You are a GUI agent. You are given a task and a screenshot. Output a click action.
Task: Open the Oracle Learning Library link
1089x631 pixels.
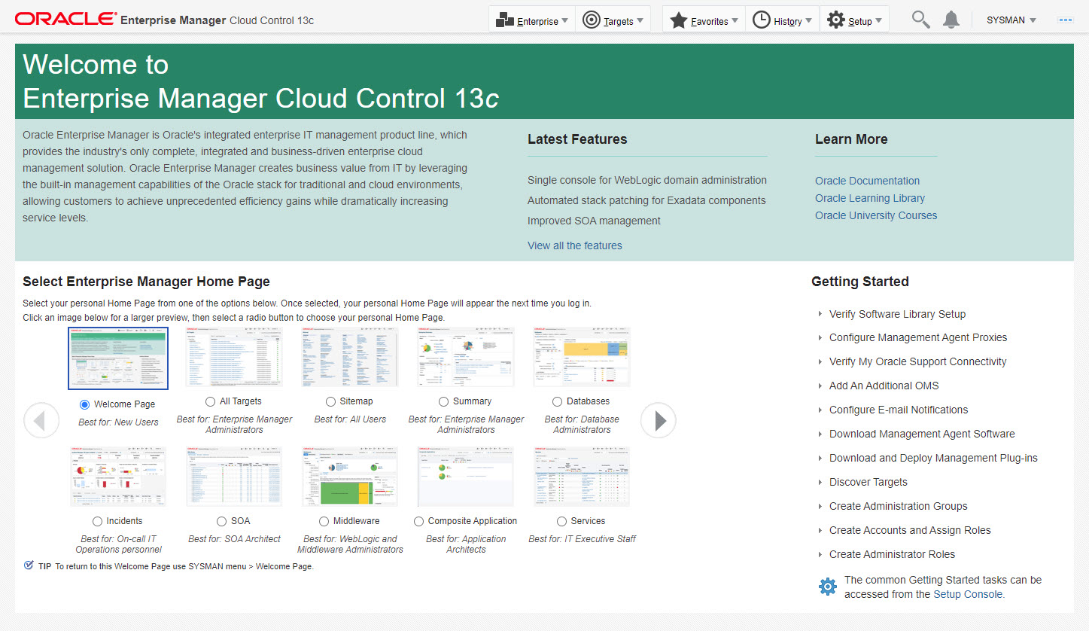pyautogui.click(x=870, y=198)
